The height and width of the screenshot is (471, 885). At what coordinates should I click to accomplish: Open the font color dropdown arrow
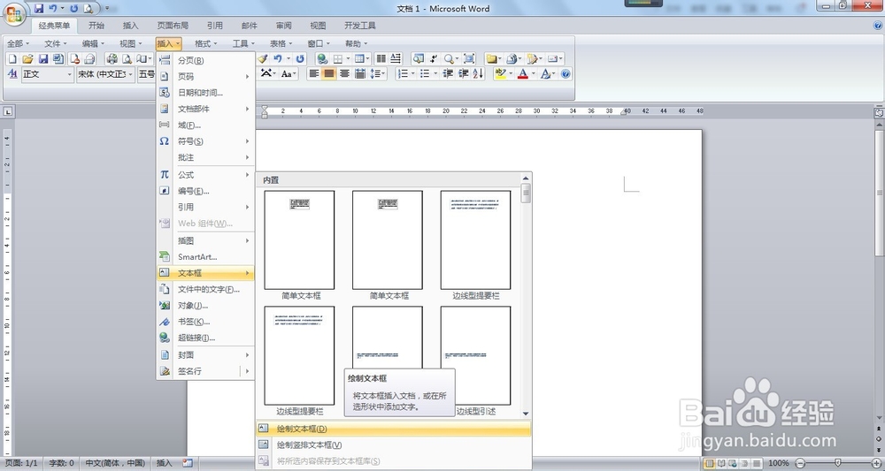pos(534,74)
